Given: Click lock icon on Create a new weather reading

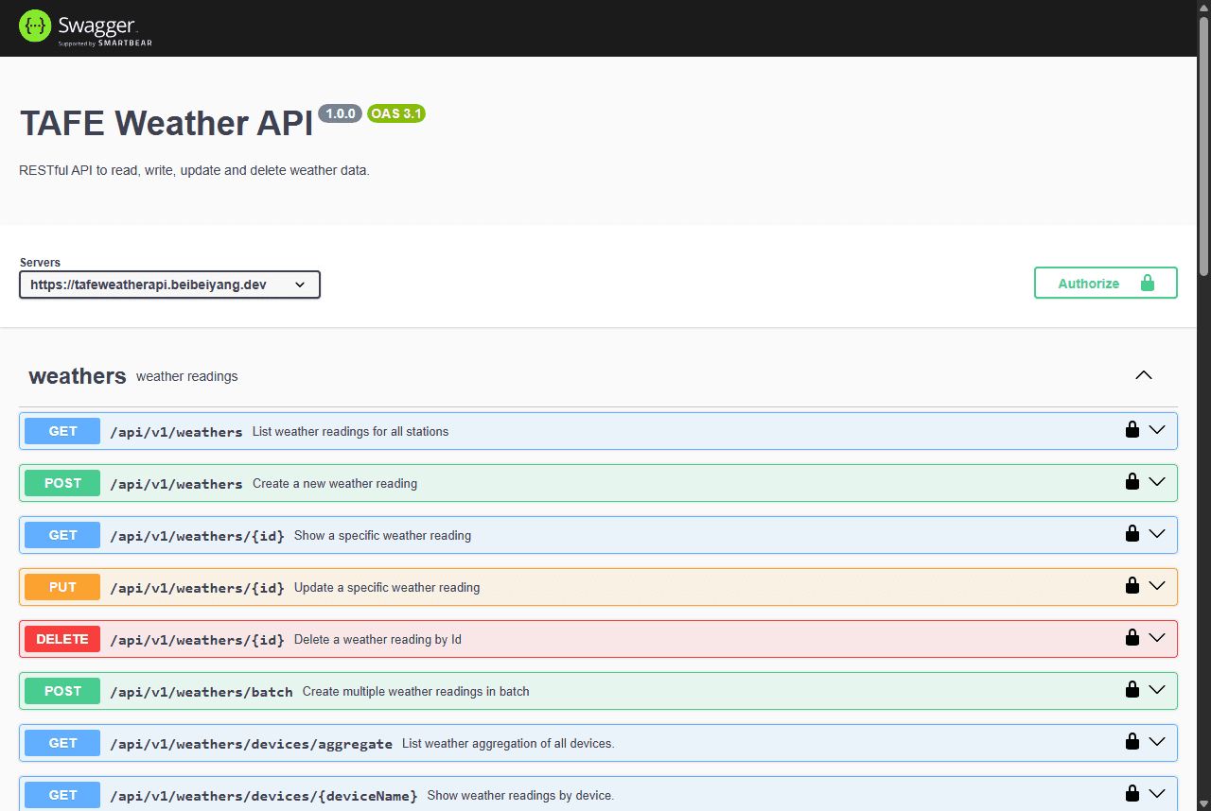Looking at the screenshot, I should pyautogui.click(x=1132, y=482).
